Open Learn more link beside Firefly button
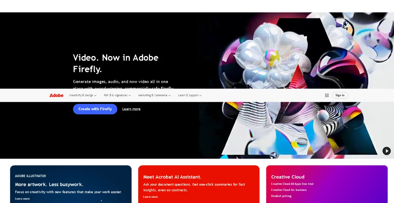 pos(131,109)
